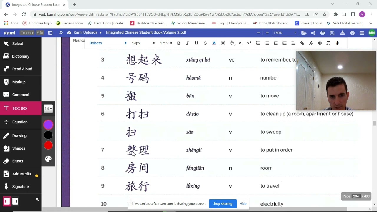
Task: Open the Roboto font dropdown
Action: (x=108, y=43)
